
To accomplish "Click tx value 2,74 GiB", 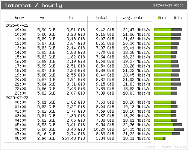I will point(76,134).
